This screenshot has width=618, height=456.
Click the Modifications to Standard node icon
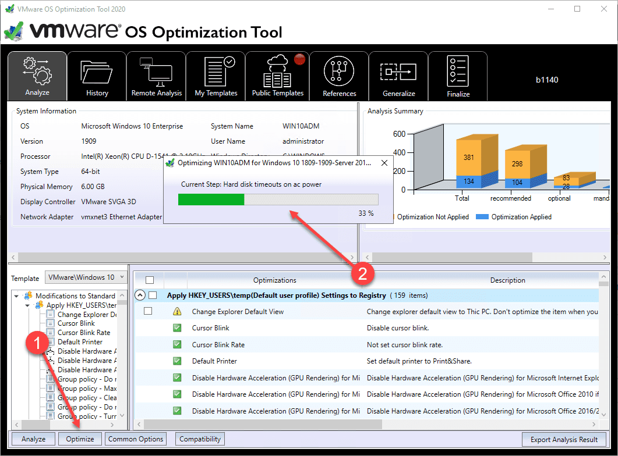click(x=28, y=295)
